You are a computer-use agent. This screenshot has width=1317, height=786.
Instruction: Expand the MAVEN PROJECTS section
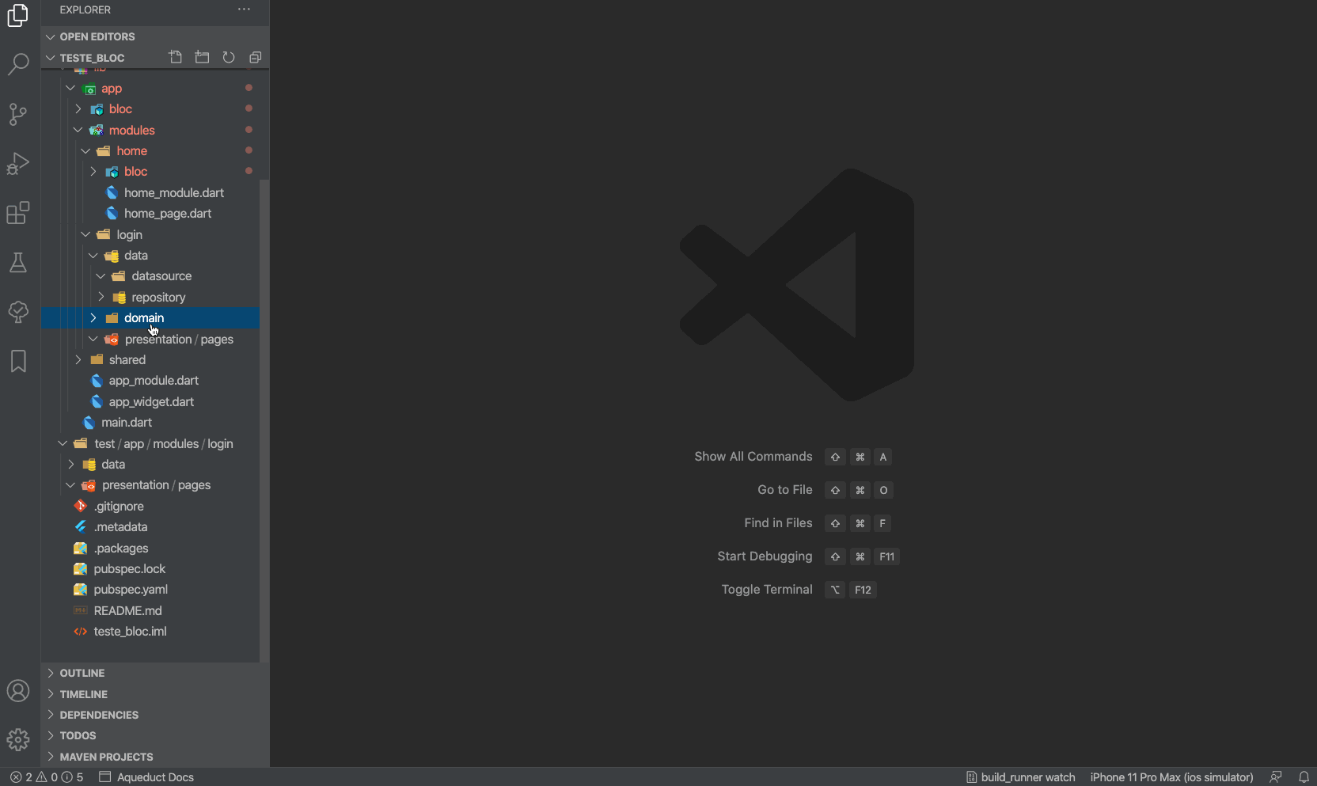tap(106, 757)
